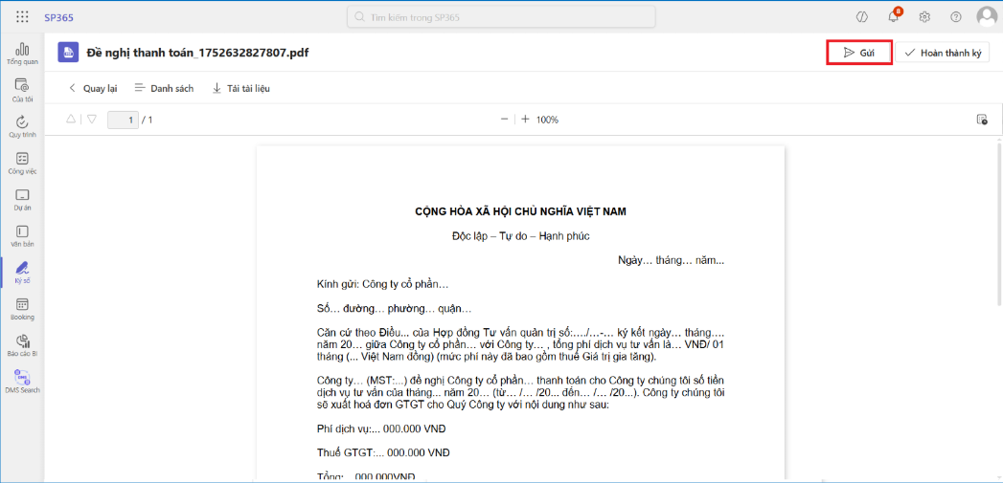Screen dimensions: 1003x483
Task: Select Ký số in the sidebar
Action: 21,274
